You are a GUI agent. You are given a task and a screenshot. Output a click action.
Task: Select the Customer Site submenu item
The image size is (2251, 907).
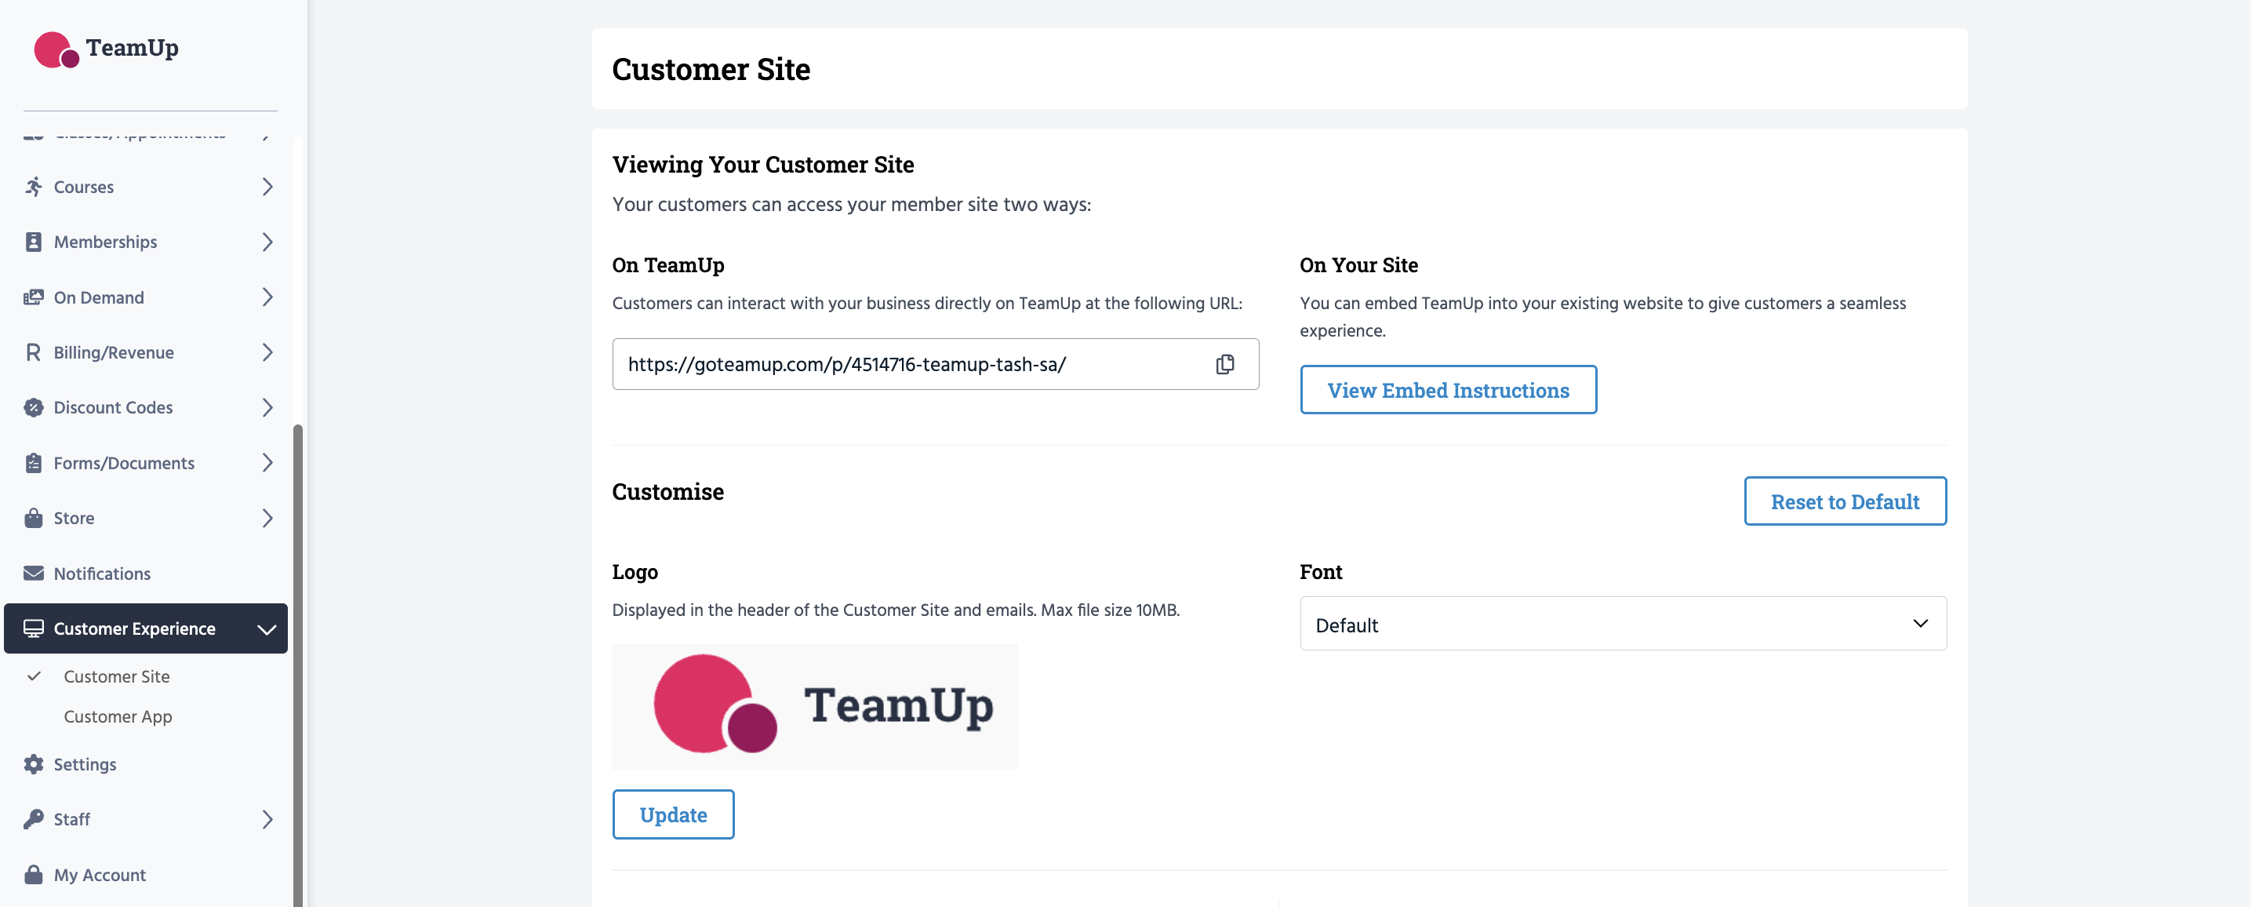(116, 676)
